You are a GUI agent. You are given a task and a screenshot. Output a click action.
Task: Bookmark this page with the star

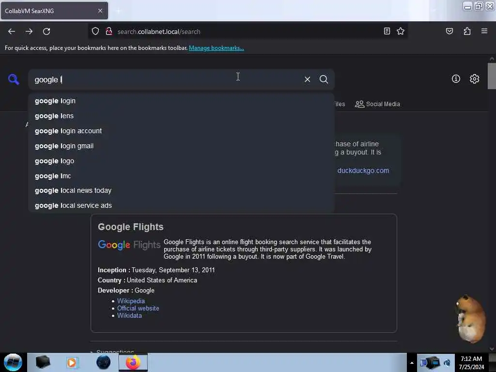pos(401,31)
